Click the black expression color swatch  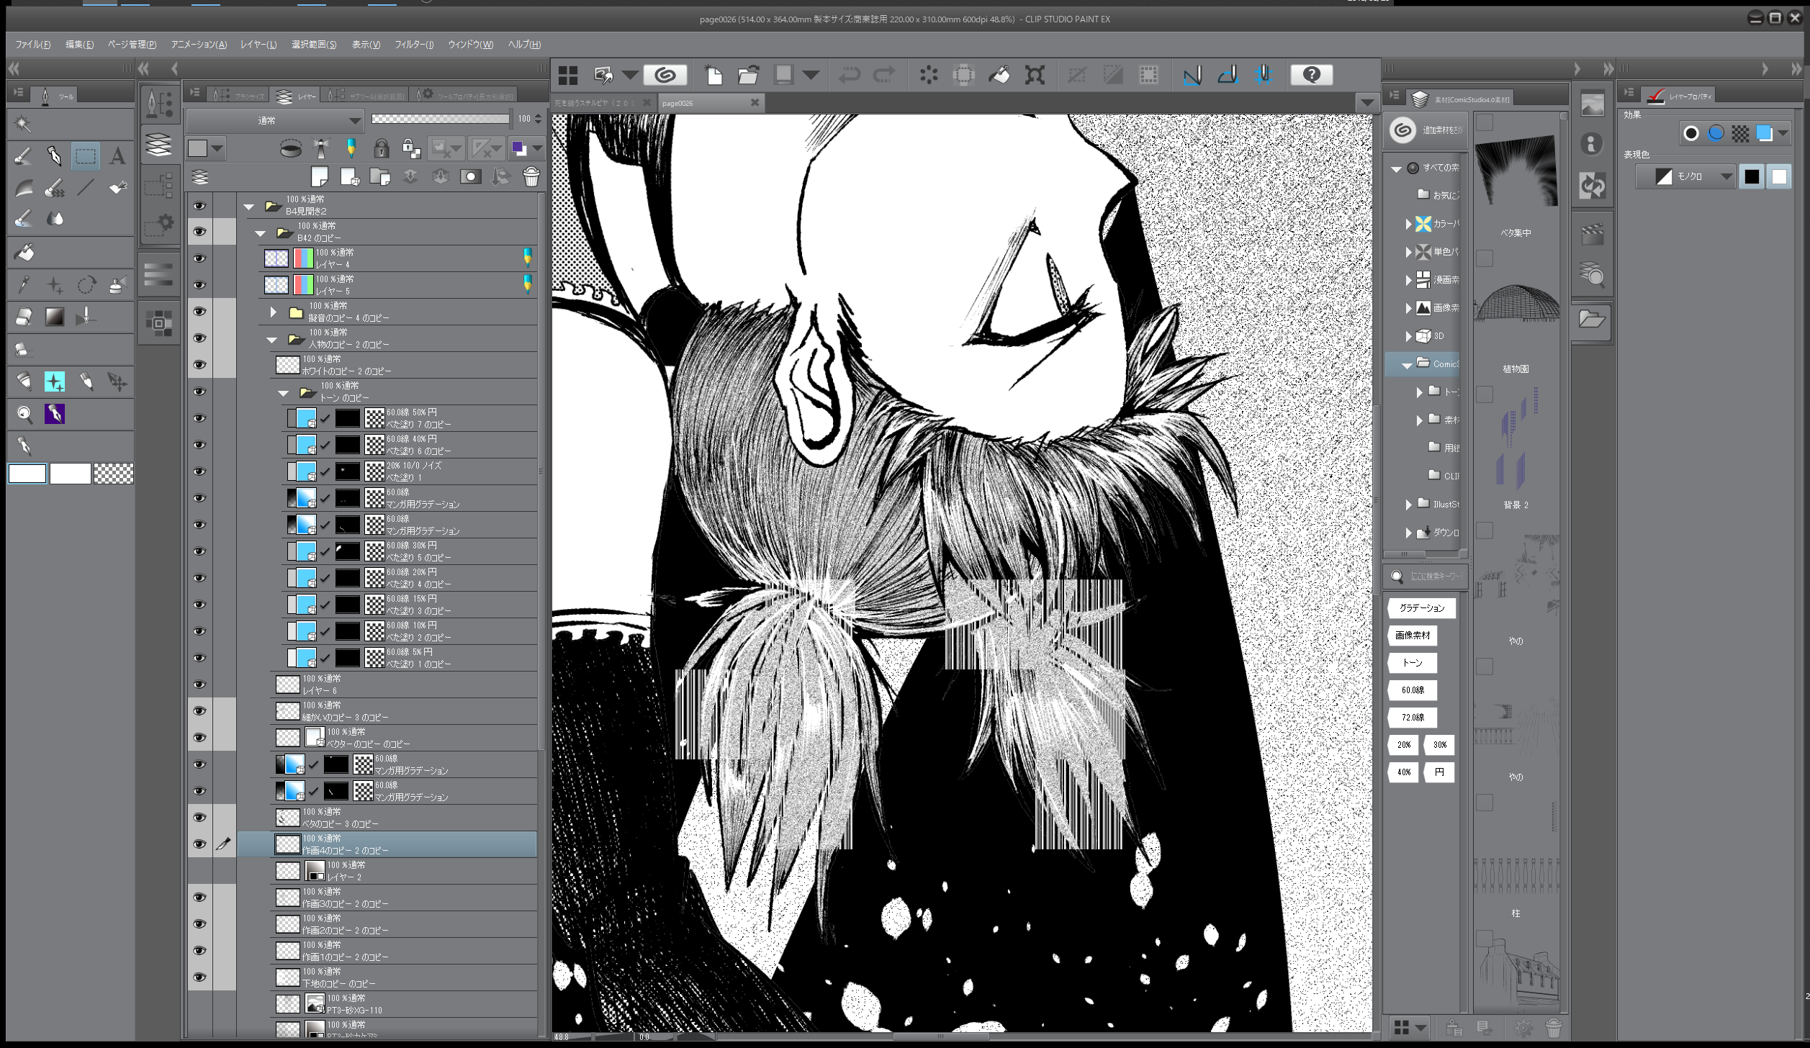pos(1752,176)
